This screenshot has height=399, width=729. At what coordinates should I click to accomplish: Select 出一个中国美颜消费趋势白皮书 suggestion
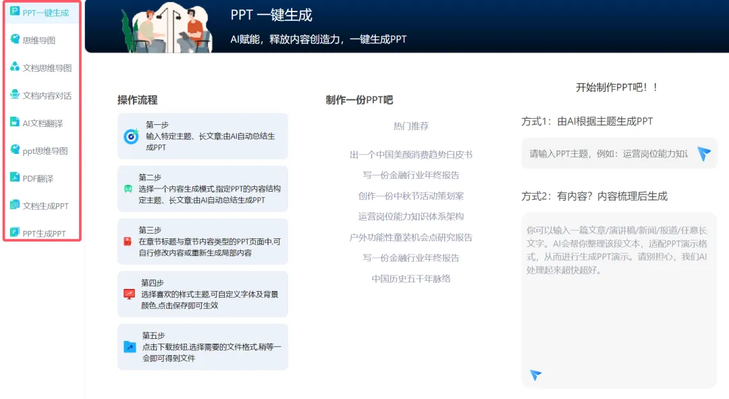coord(411,155)
